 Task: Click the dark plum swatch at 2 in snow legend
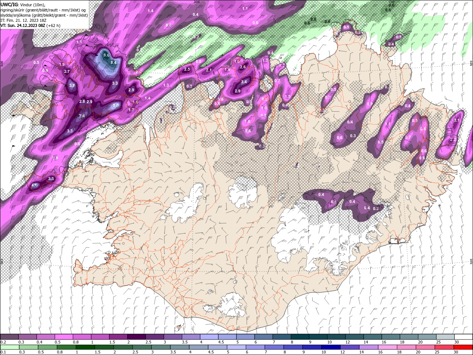[136, 337]
